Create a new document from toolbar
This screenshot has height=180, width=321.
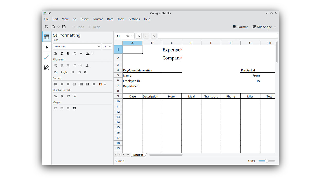[x=47, y=27]
